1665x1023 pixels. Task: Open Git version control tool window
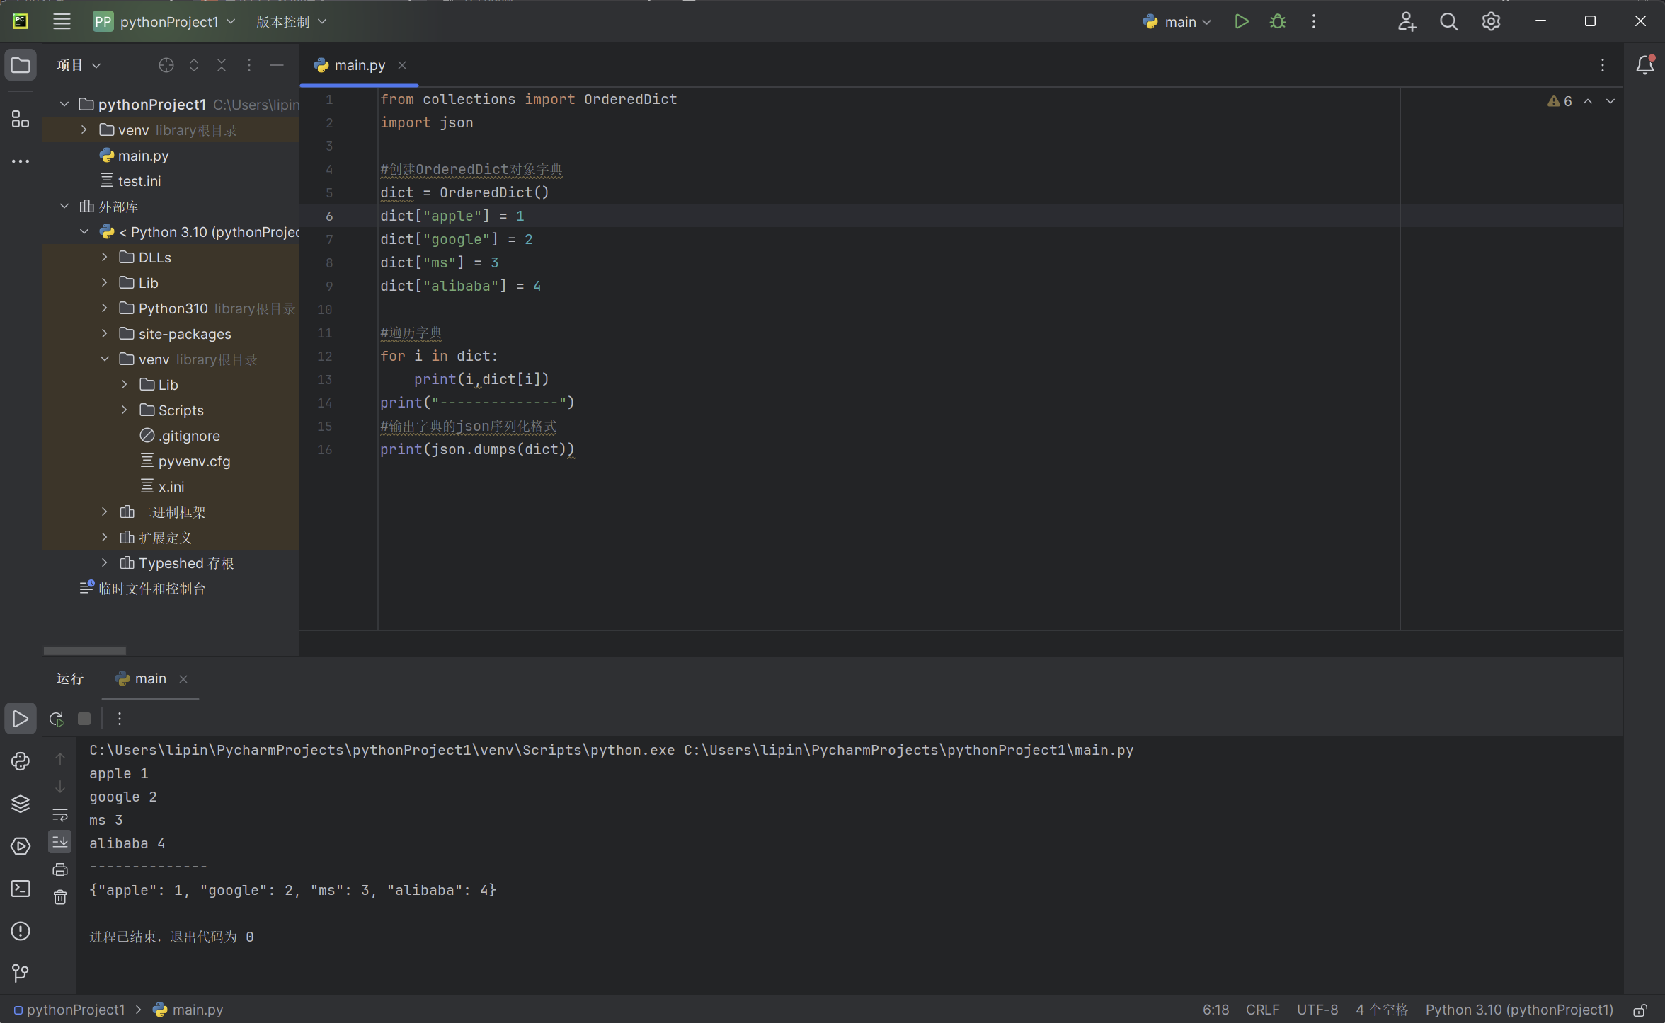[x=21, y=973]
